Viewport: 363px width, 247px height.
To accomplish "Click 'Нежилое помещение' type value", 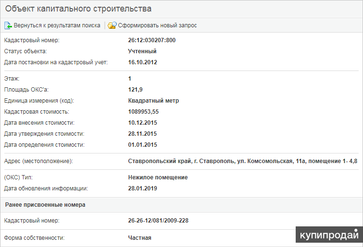I will click(158, 177).
